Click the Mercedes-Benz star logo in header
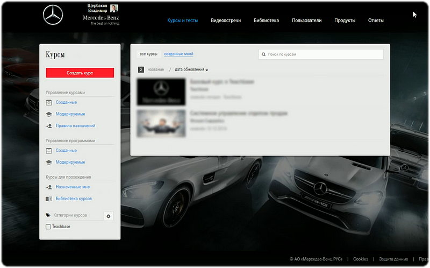Screen dimensions: 430x268 (53, 15)
